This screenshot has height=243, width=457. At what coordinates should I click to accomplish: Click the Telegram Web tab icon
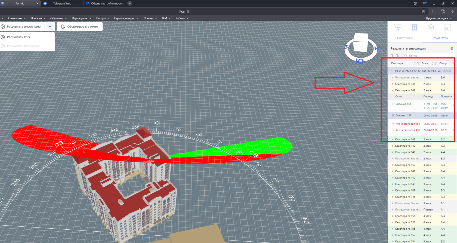pos(45,3)
